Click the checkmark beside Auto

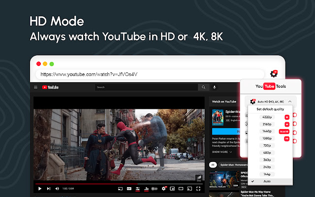click(252, 181)
